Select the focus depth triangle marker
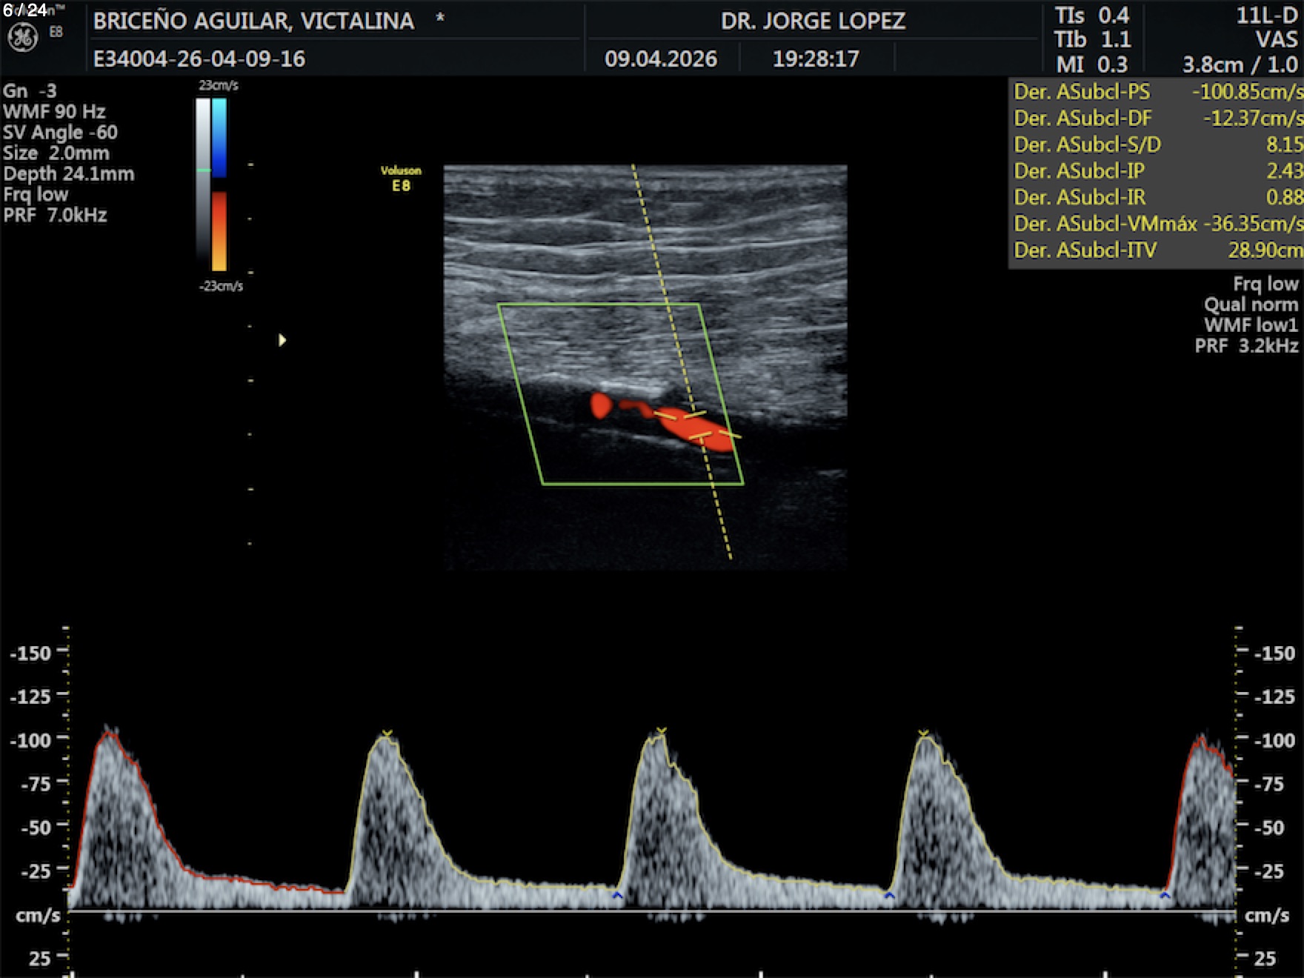Screen dimensions: 1304x978 pos(282,340)
